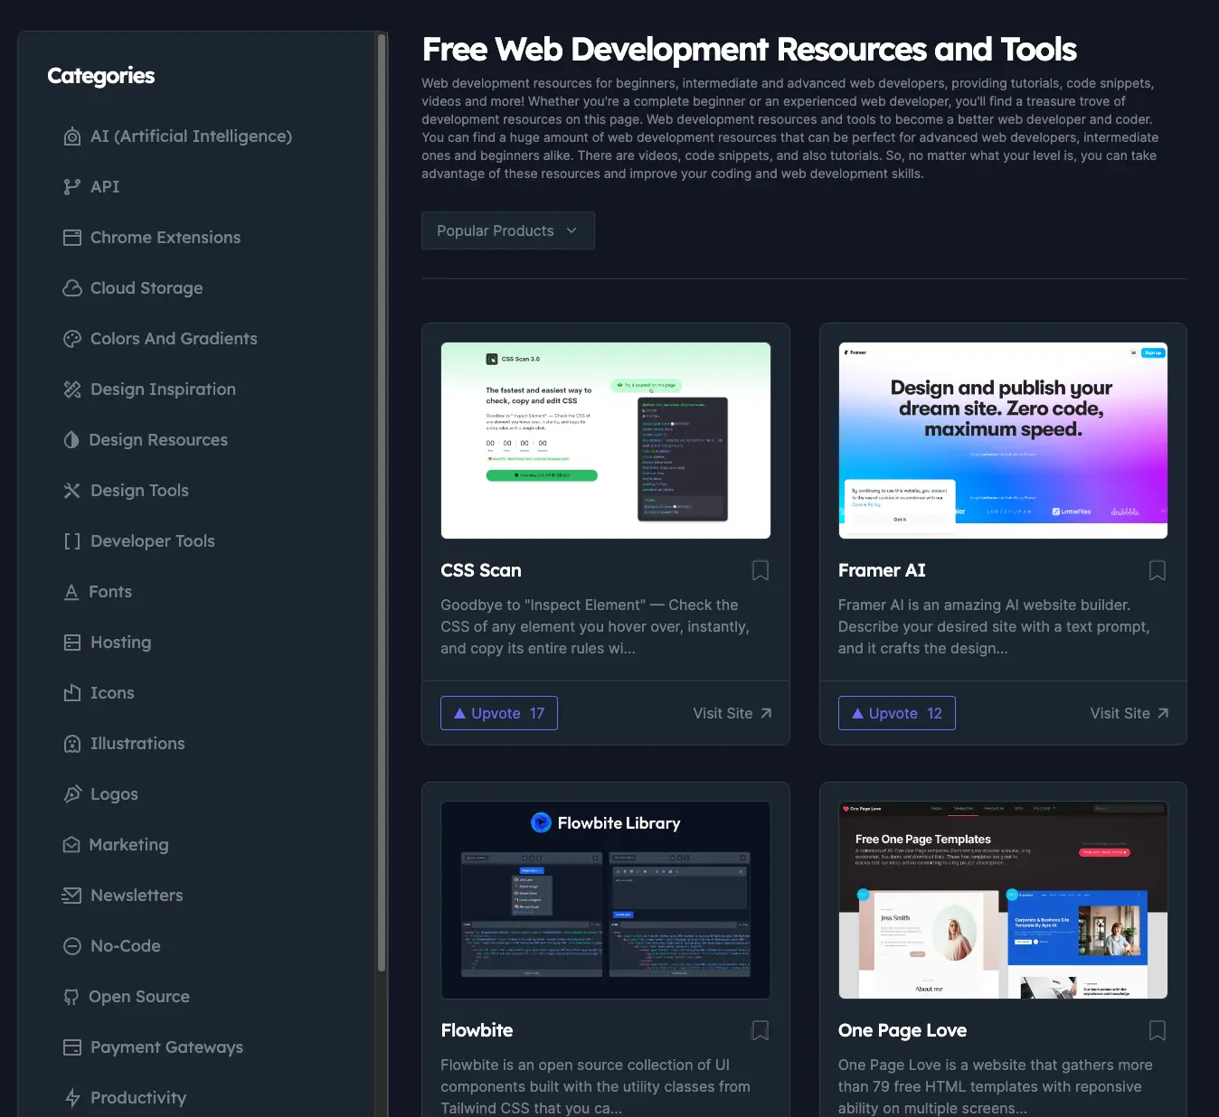
Task: Click the Payment Gateways card icon
Action: point(72,1047)
